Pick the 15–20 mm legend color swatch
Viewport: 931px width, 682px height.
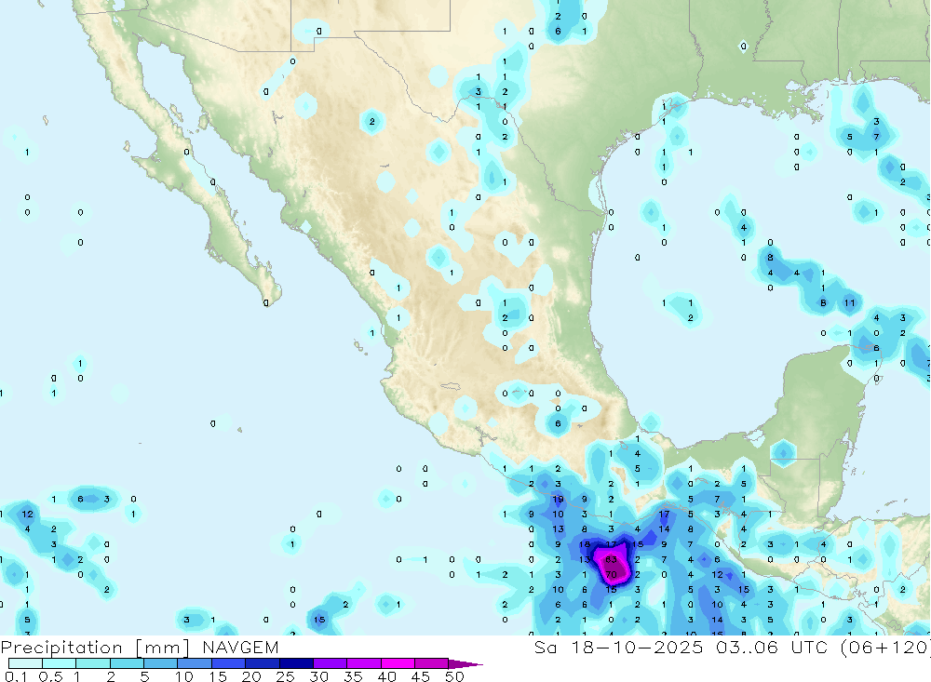(229, 663)
